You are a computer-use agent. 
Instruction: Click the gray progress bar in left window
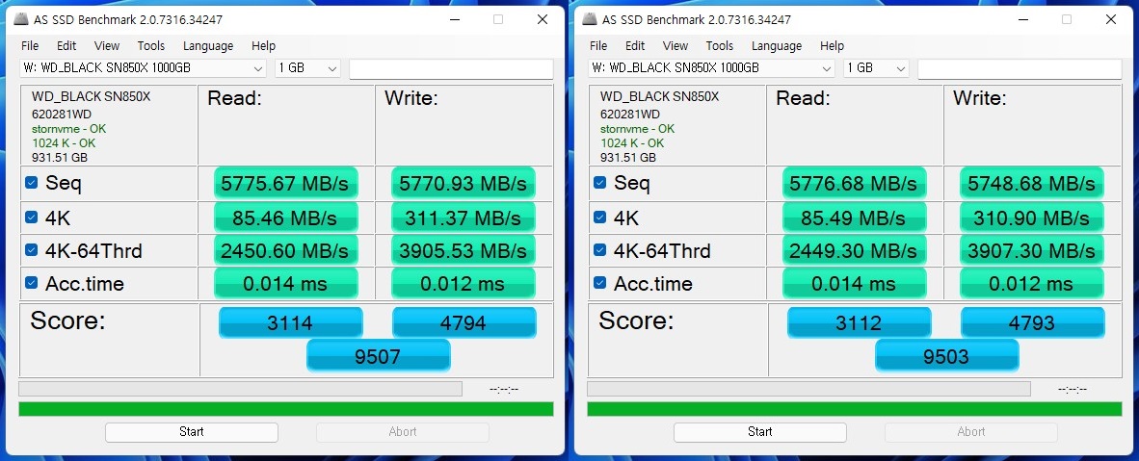241,389
